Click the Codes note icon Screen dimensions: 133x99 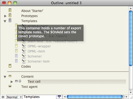click(x=10, y=66)
